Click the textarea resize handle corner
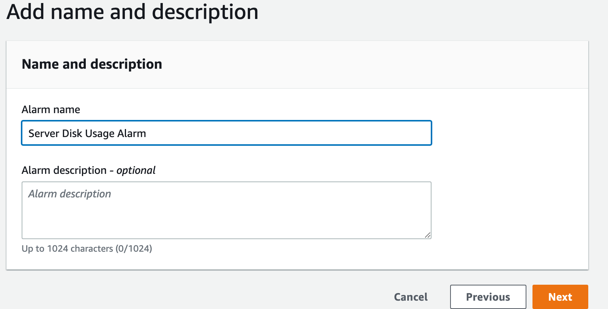Viewport: 608px width, 309px height. (x=428, y=235)
